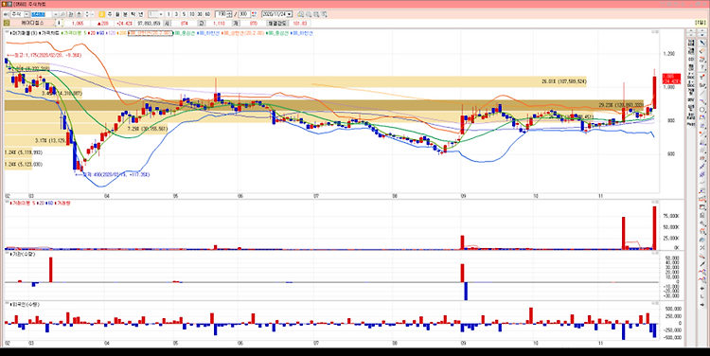Toggle the 주 (weekly) period button
710x356 pixels.
pyautogui.click(x=109, y=14)
